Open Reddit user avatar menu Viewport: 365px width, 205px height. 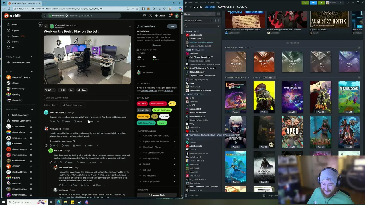177,16
